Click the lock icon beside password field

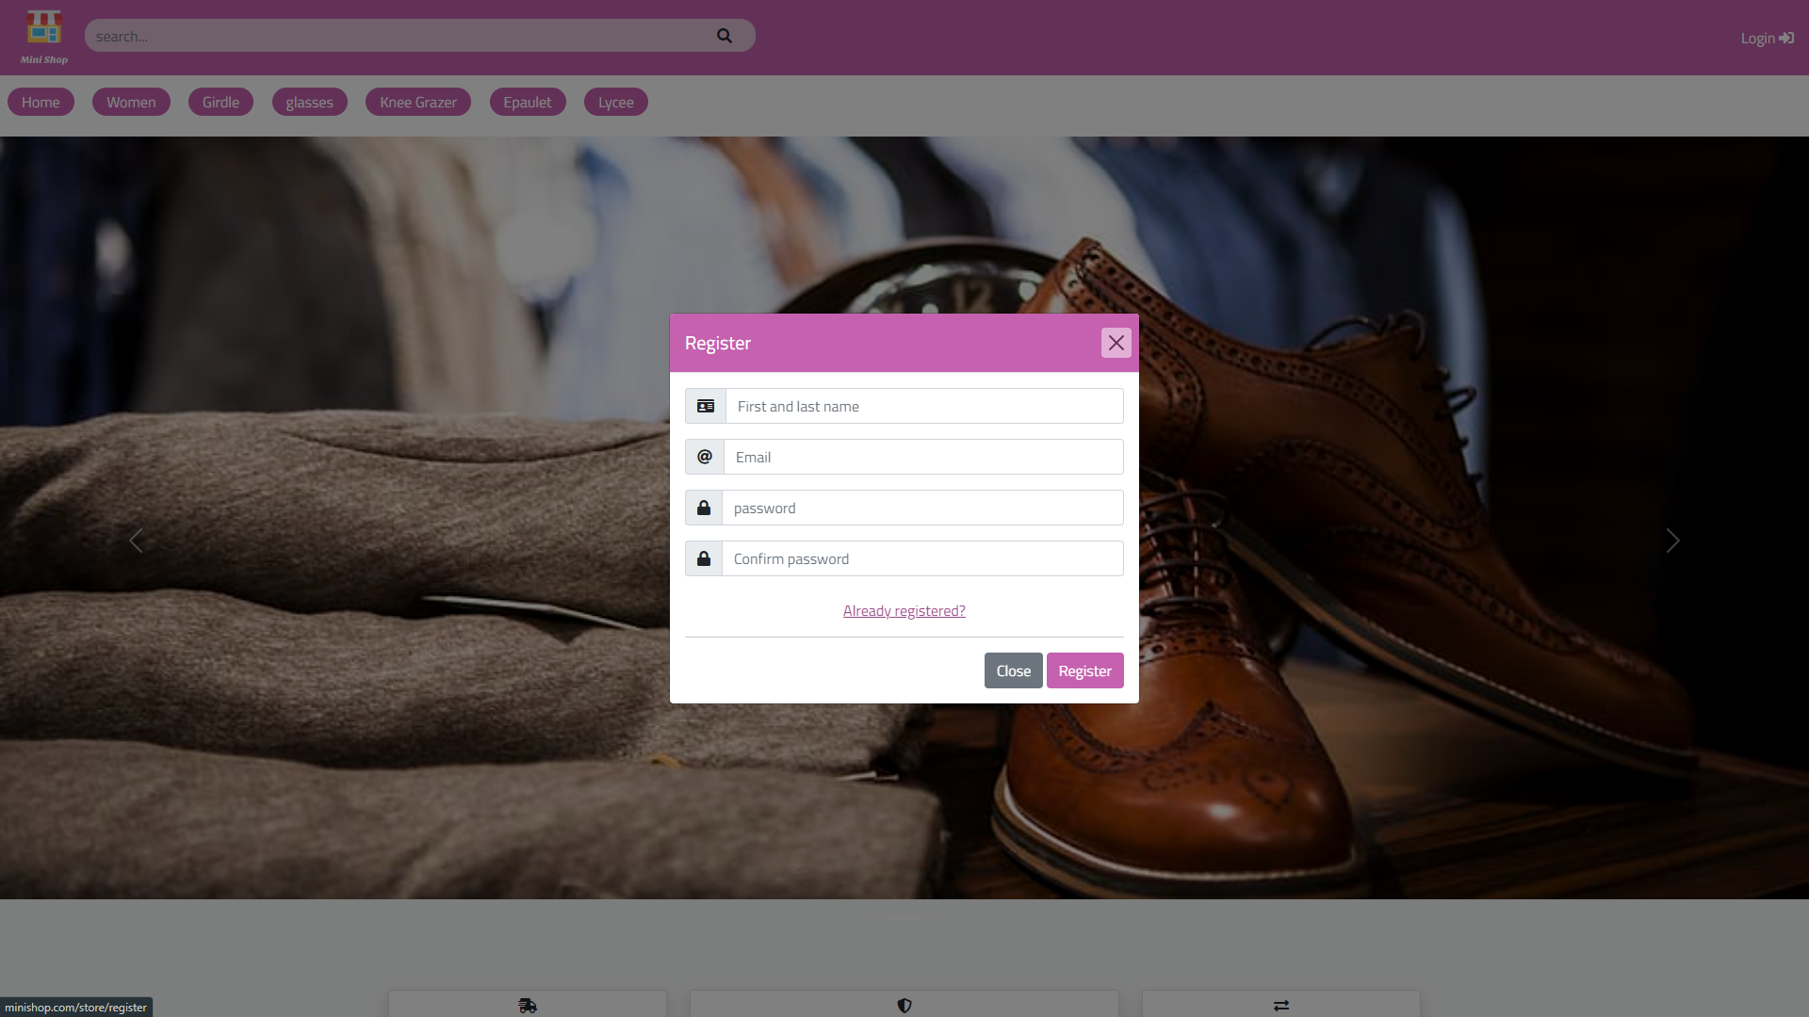coord(703,508)
